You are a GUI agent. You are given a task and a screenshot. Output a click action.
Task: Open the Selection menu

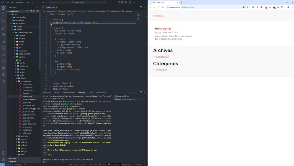[20, 2]
